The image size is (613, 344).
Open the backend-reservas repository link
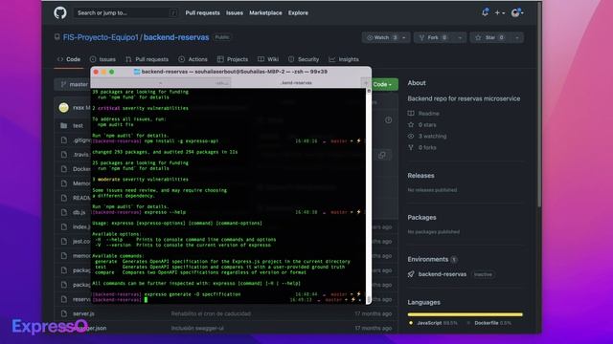click(x=176, y=37)
